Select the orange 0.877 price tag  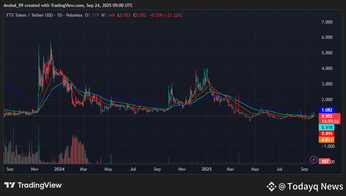325,139
